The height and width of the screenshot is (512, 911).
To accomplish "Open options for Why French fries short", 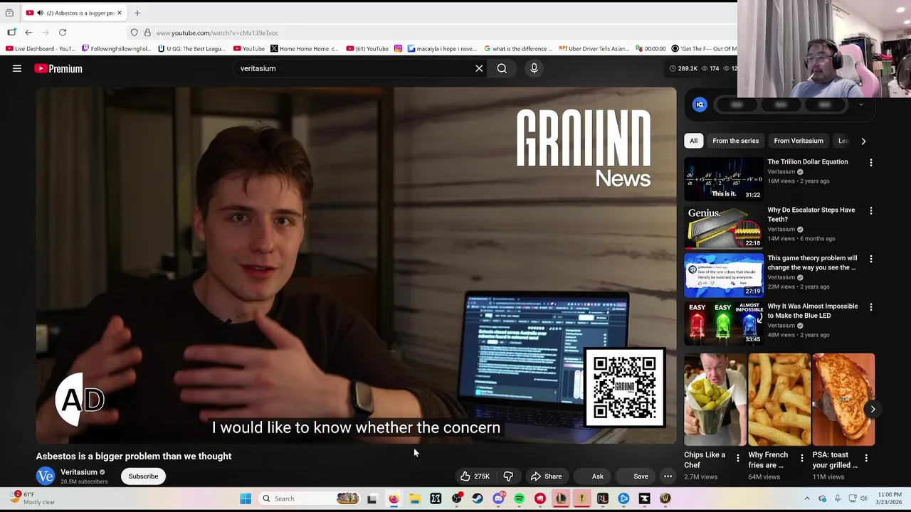I will tap(802, 459).
